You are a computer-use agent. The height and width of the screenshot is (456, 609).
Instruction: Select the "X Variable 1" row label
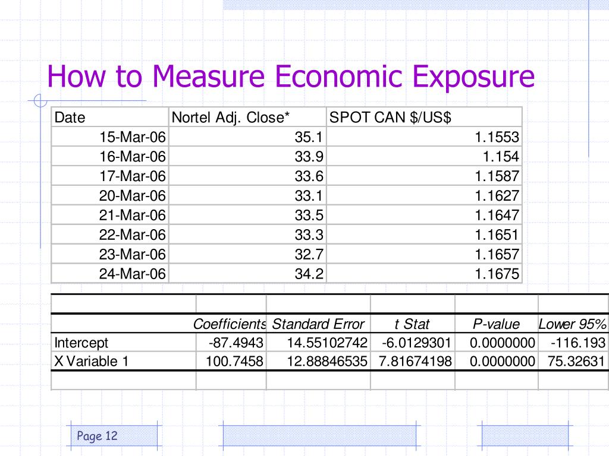124,361
